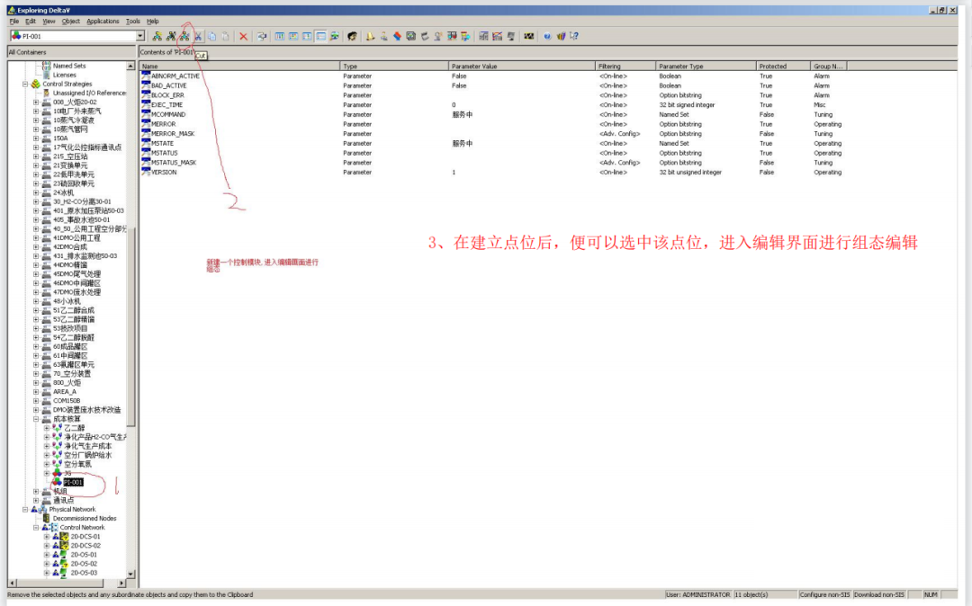The width and height of the screenshot is (972, 606).
Task: Switch to Large Icons view on the toolbar
Action: (x=279, y=36)
